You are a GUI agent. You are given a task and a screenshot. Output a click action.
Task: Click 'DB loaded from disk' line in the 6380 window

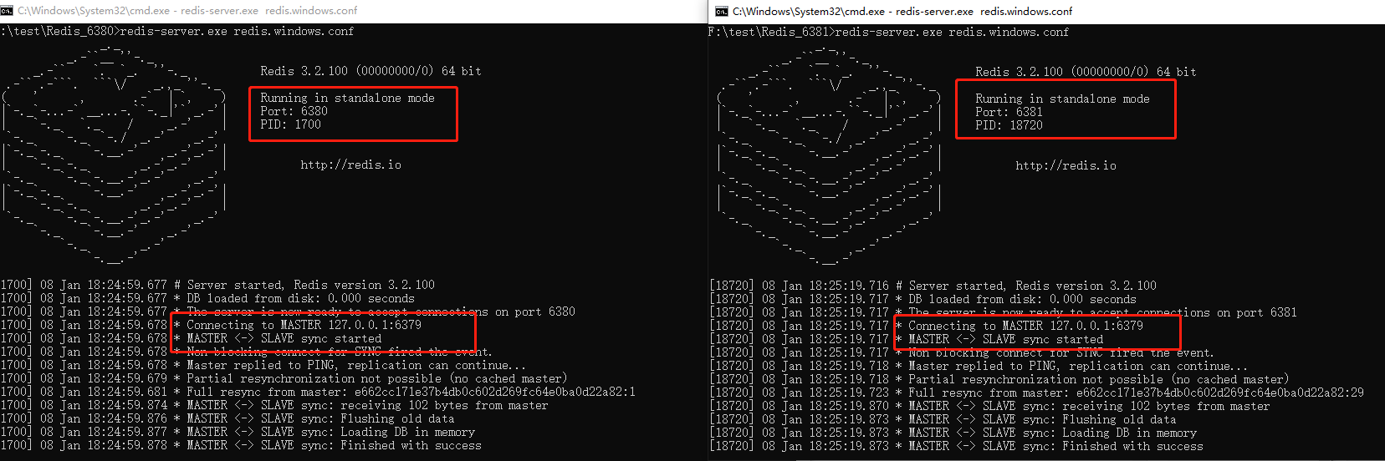pyautogui.click(x=207, y=299)
